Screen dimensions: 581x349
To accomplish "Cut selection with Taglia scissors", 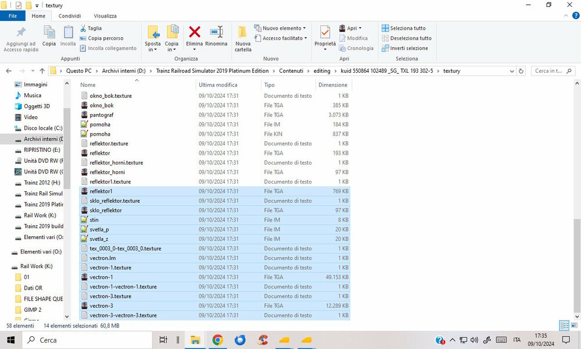I will coord(91,28).
